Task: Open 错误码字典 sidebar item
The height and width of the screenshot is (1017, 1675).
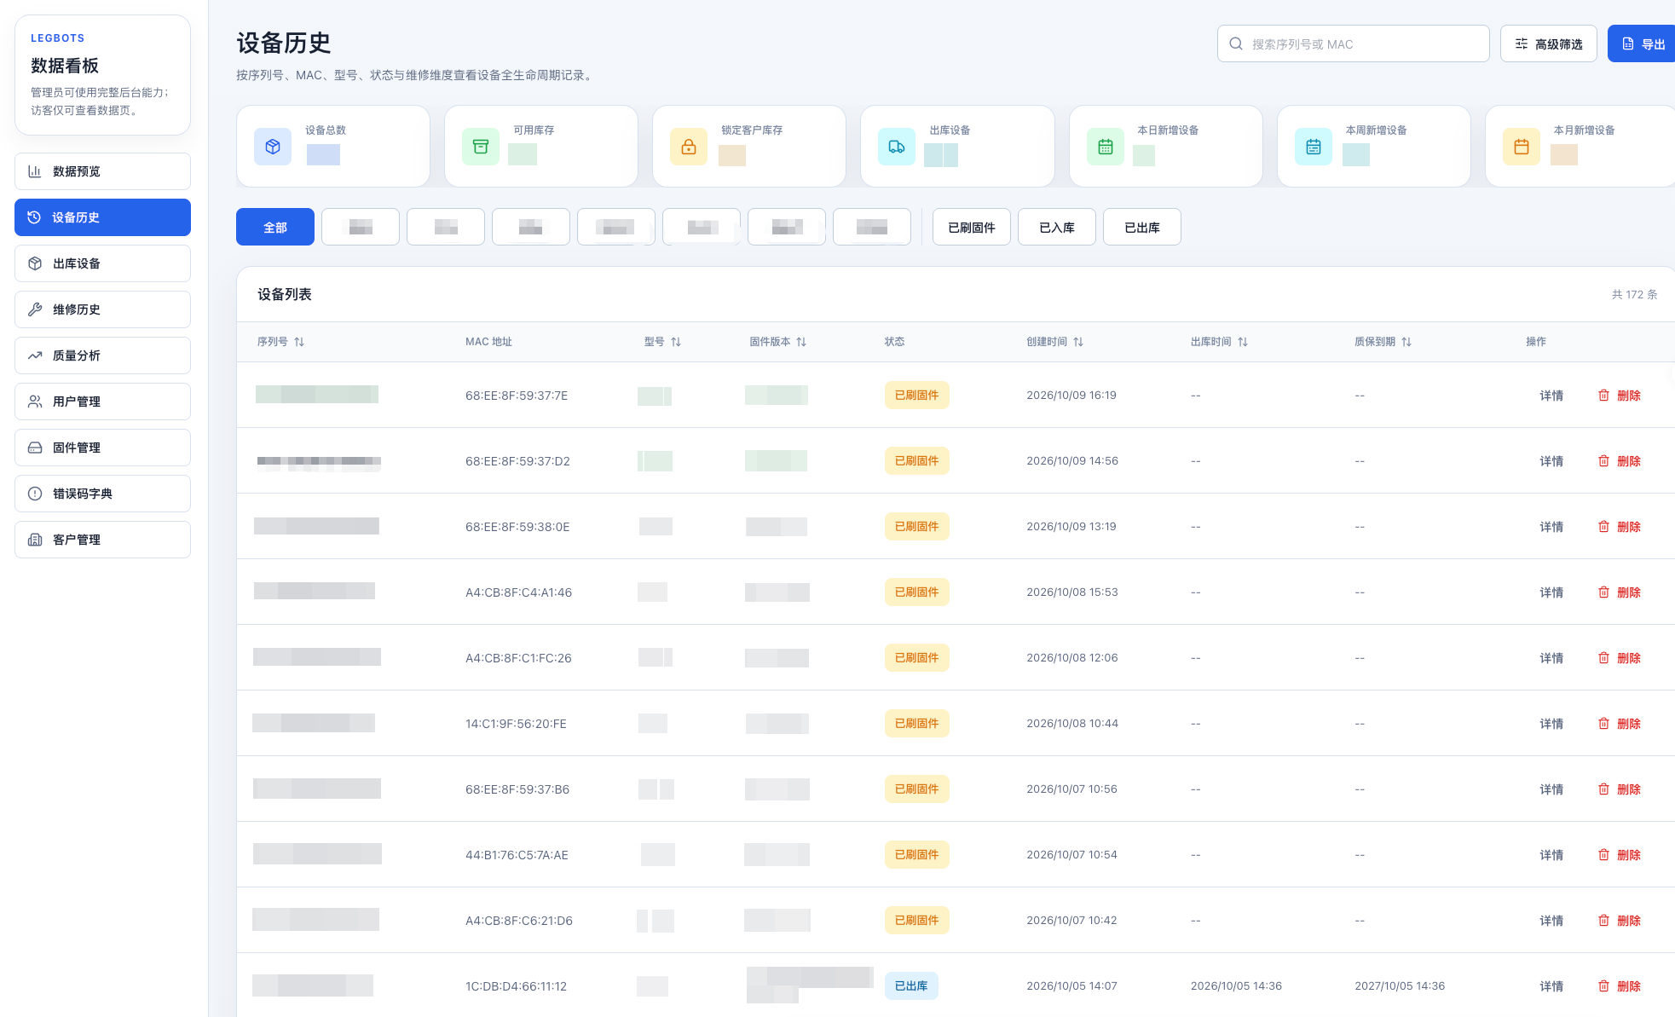Action: pos(102,494)
